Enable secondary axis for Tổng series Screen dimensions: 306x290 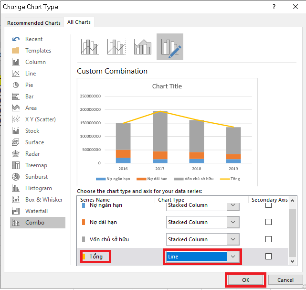[268, 257]
